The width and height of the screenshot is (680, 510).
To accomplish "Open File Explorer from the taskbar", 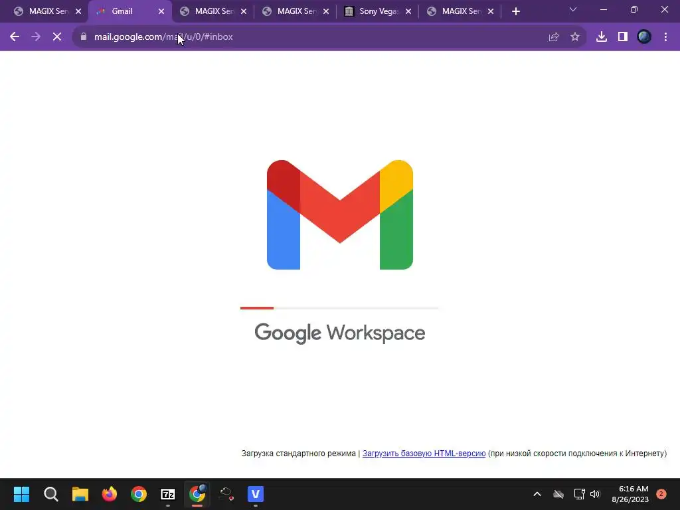I will (80, 494).
